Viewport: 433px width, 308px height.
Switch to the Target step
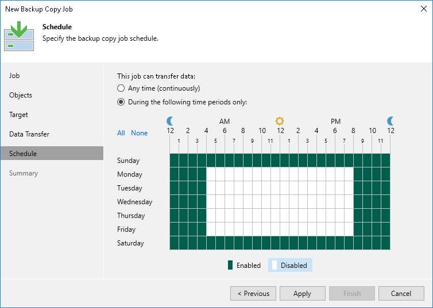point(19,115)
